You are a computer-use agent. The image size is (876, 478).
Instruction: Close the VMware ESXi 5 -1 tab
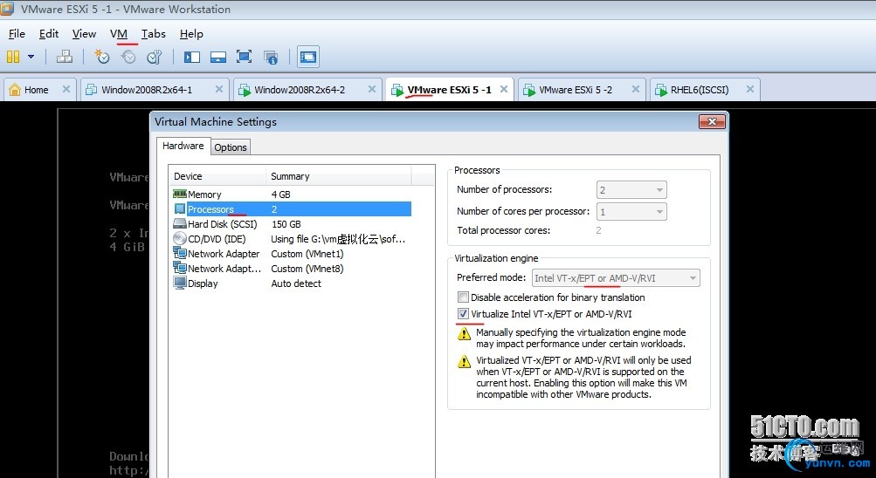504,89
